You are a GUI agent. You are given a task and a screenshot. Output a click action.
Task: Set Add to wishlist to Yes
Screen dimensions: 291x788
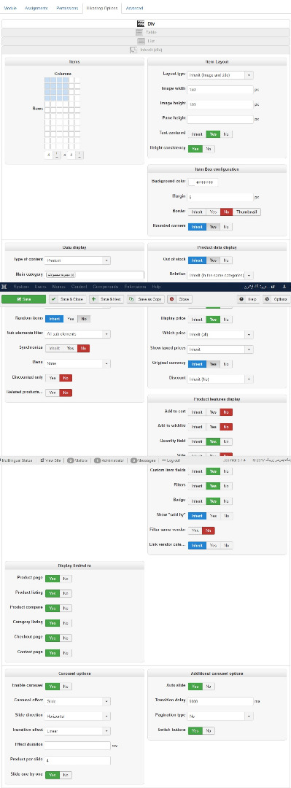click(214, 427)
